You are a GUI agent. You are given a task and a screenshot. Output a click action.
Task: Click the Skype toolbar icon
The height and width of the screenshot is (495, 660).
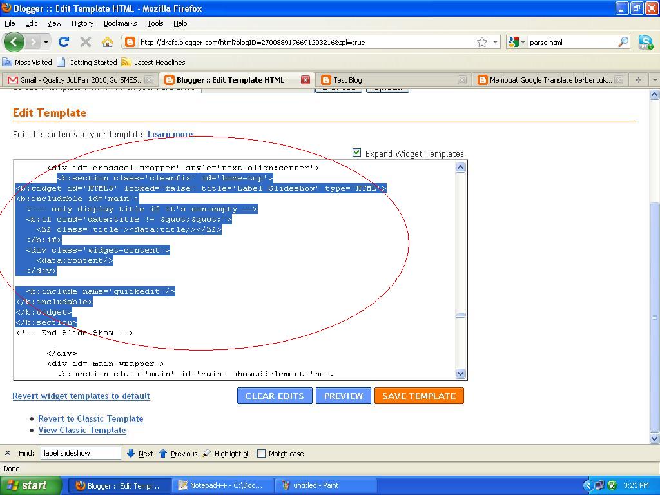coord(645,42)
